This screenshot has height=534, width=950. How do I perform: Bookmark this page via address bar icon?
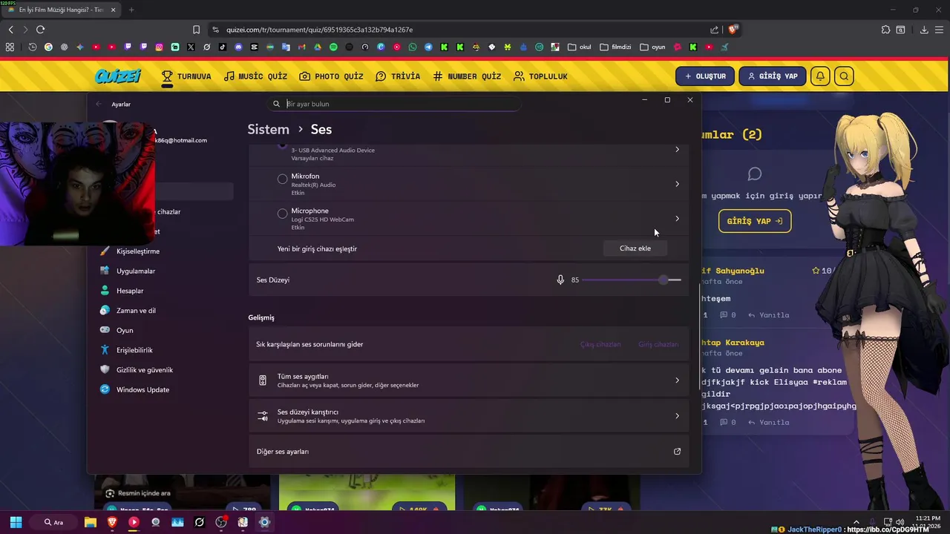[196, 30]
